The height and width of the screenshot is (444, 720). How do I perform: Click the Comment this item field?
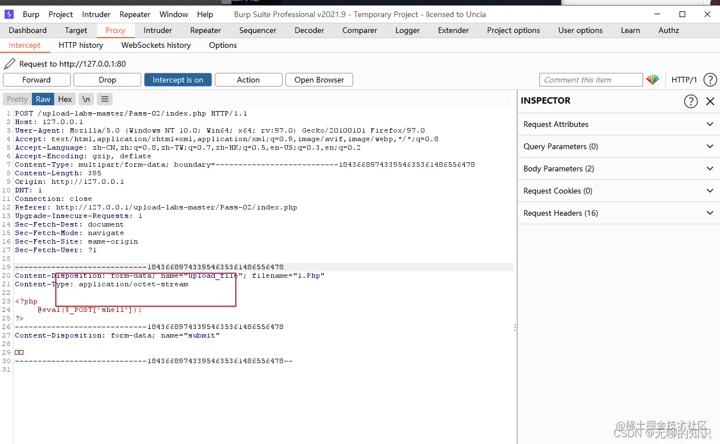pyautogui.click(x=591, y=80)
